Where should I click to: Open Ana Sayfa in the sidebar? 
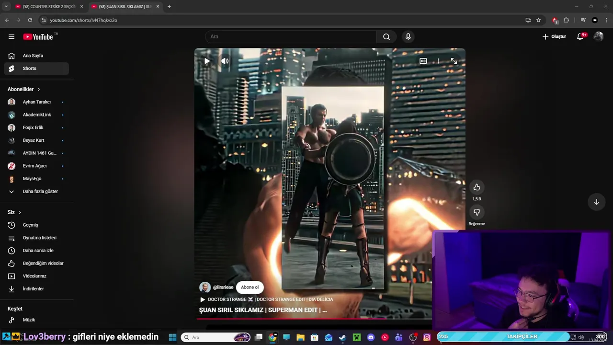[36, 56]
